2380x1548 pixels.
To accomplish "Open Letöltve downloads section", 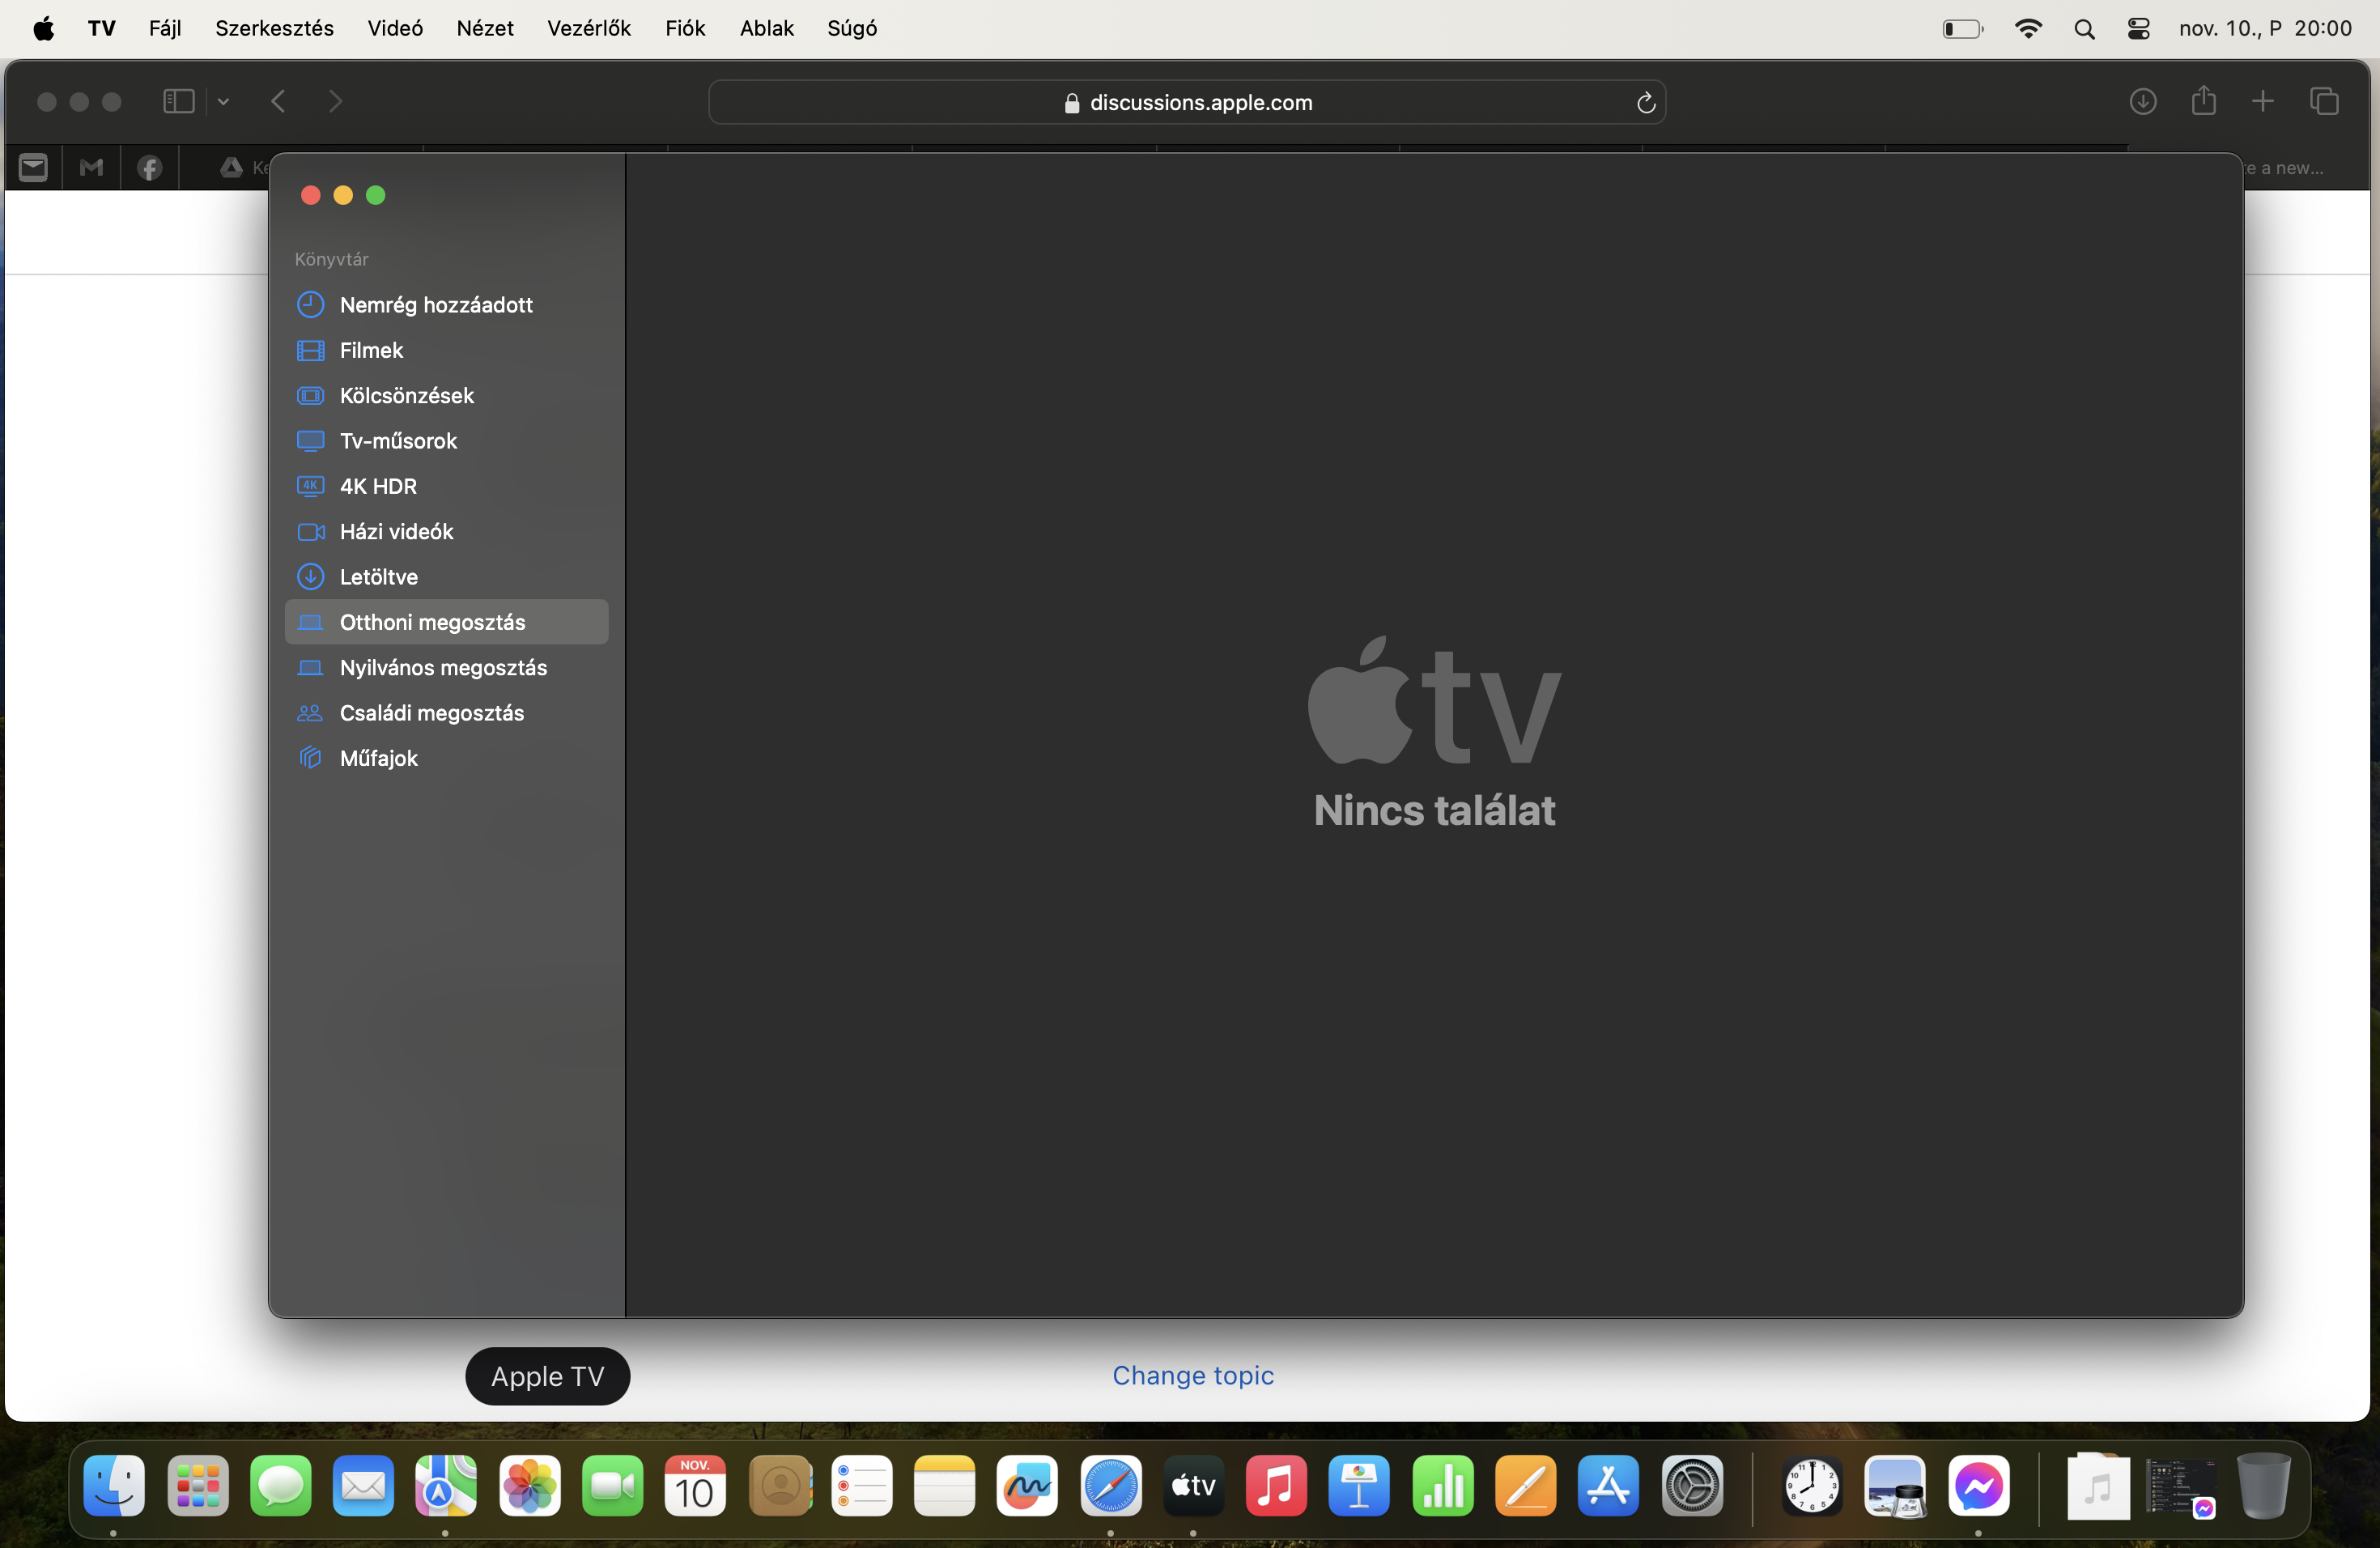I will pyautogui.click(x=378, y=577).
